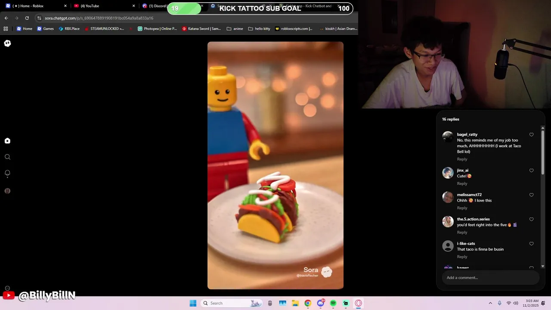Switch to the Home - Roblox tab
The image size is (551, 310).
[x=35, y=6]
